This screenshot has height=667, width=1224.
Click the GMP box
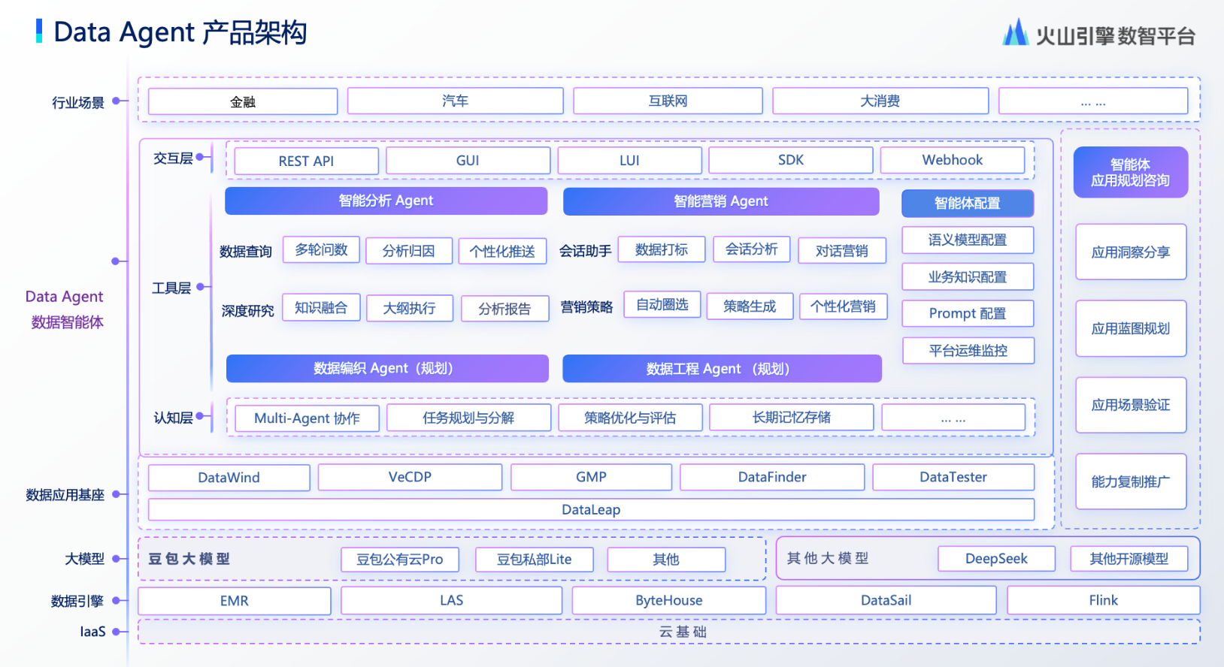(591, 477)
